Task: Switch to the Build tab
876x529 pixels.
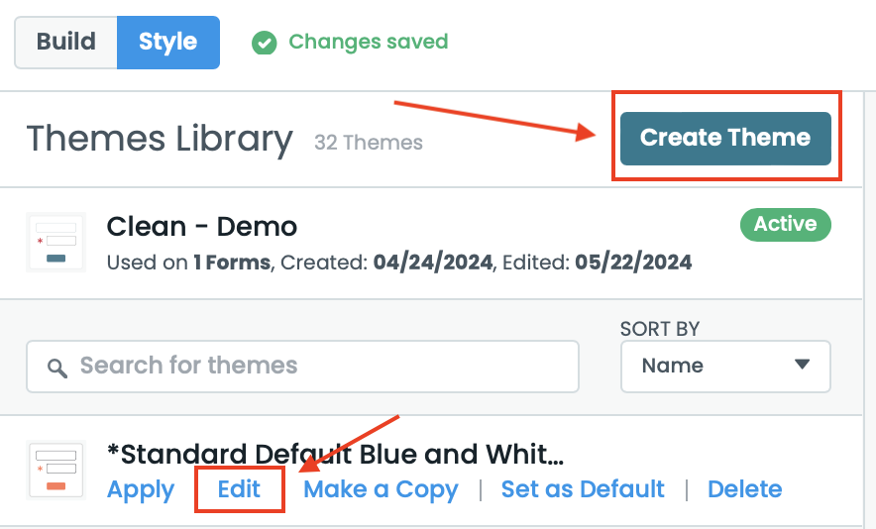Action: [66, 43]
